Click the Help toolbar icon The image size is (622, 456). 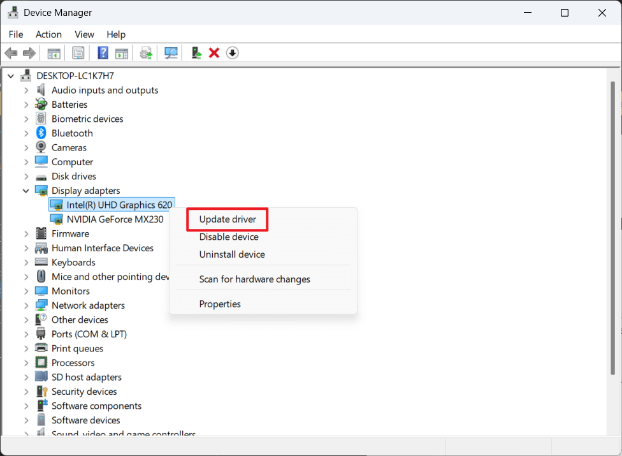103,52
